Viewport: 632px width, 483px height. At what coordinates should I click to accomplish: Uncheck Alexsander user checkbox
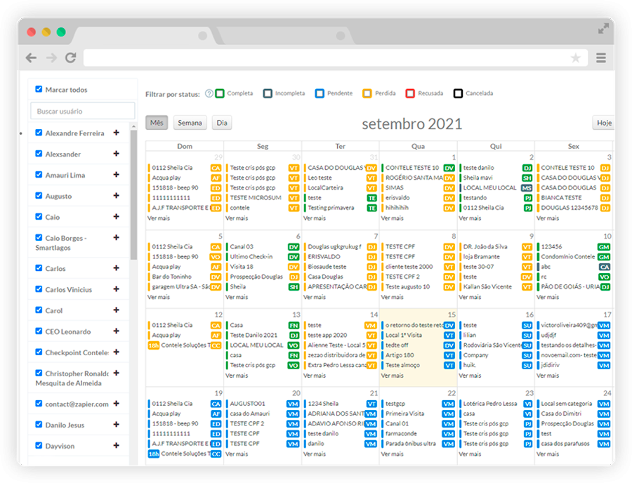pyautogui.click(x=39, y=154)
